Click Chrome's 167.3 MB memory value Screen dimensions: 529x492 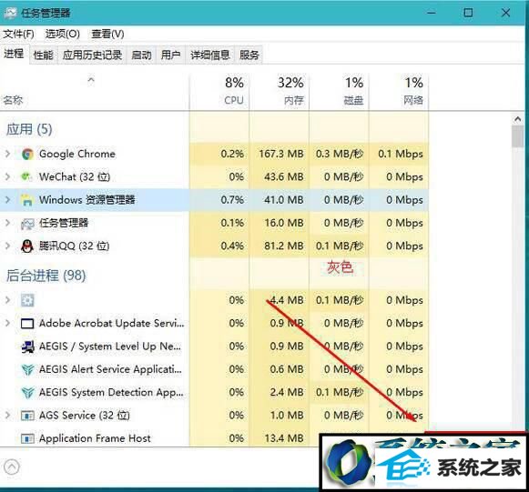281,154
